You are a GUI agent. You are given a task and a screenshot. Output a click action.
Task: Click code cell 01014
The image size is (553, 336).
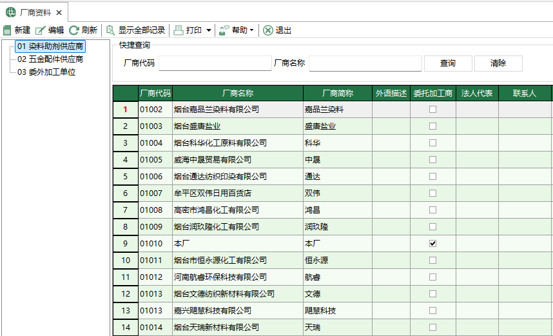(155, 327)
